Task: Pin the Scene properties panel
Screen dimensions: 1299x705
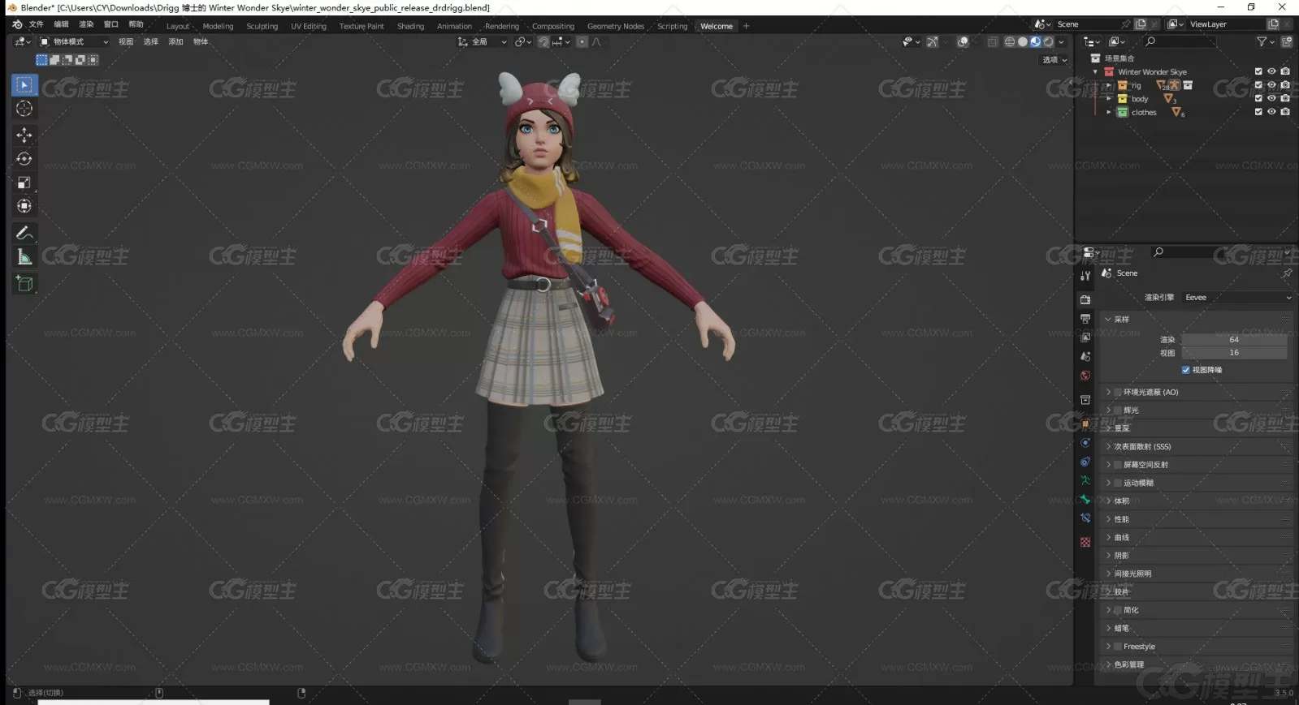Action: coord(1287,273)
